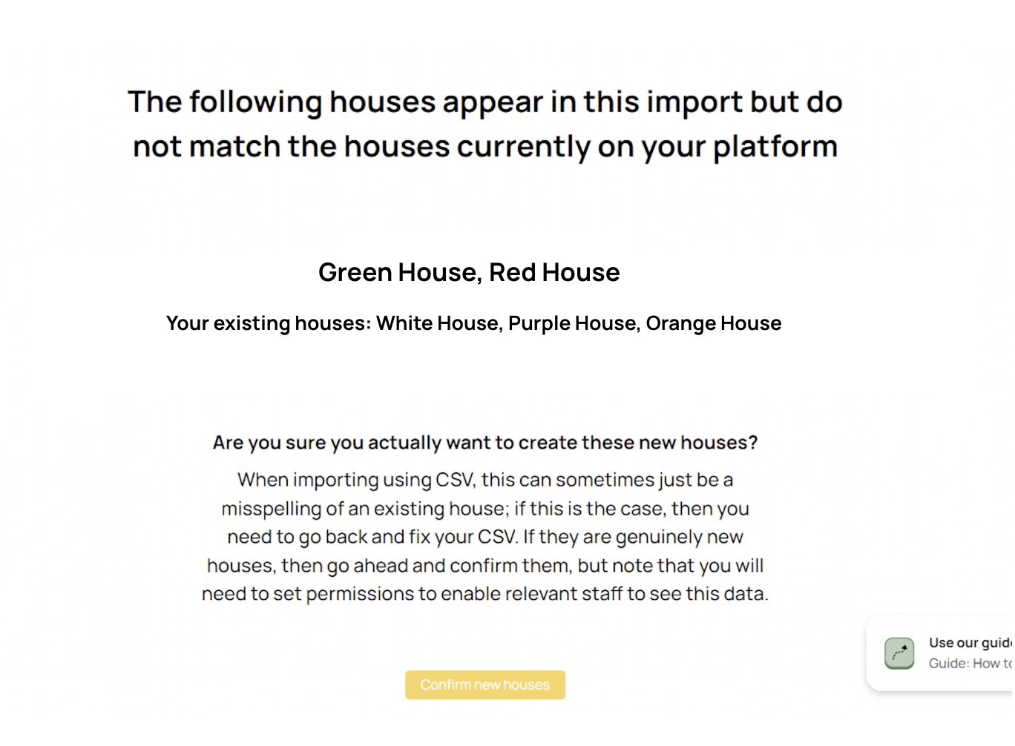1015x746 pixels.
Task: Click the 'go back and fix your CSV' line
Action: [x=485, y=537]
